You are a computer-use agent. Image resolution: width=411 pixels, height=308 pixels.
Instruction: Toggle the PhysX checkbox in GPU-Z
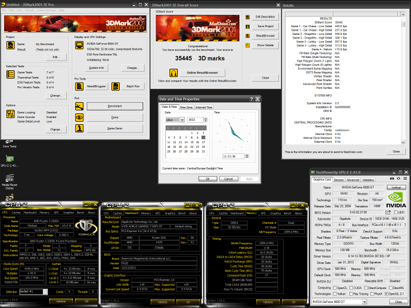click(x=372, y=294)
